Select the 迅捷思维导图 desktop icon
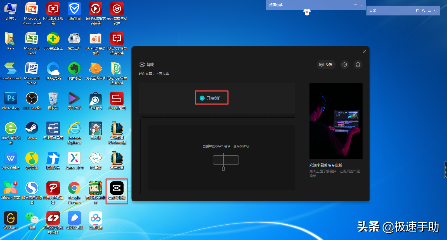Viewport: 447px width, 240px height. click(x=53, y=131)
